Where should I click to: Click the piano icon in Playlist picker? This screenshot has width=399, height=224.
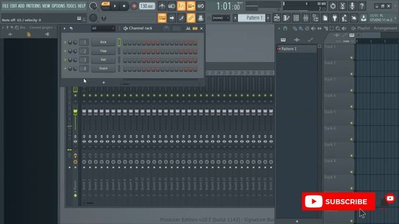point(283,40)
